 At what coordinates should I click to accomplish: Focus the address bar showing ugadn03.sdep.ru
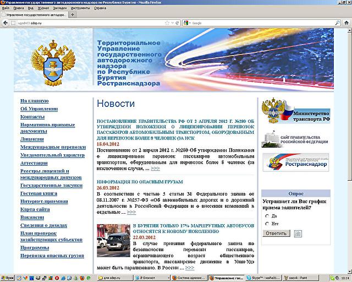click(90, 23)
